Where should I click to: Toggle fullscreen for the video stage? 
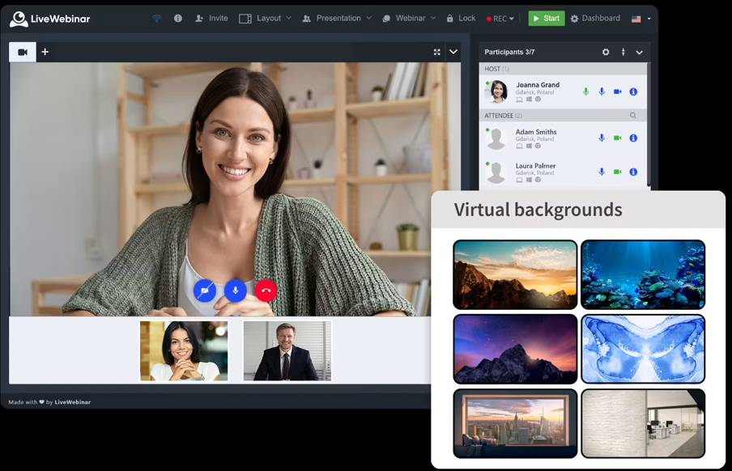(x=437, y=52)
